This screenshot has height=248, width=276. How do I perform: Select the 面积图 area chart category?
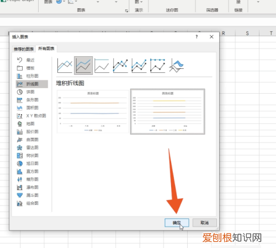[31, 107]
